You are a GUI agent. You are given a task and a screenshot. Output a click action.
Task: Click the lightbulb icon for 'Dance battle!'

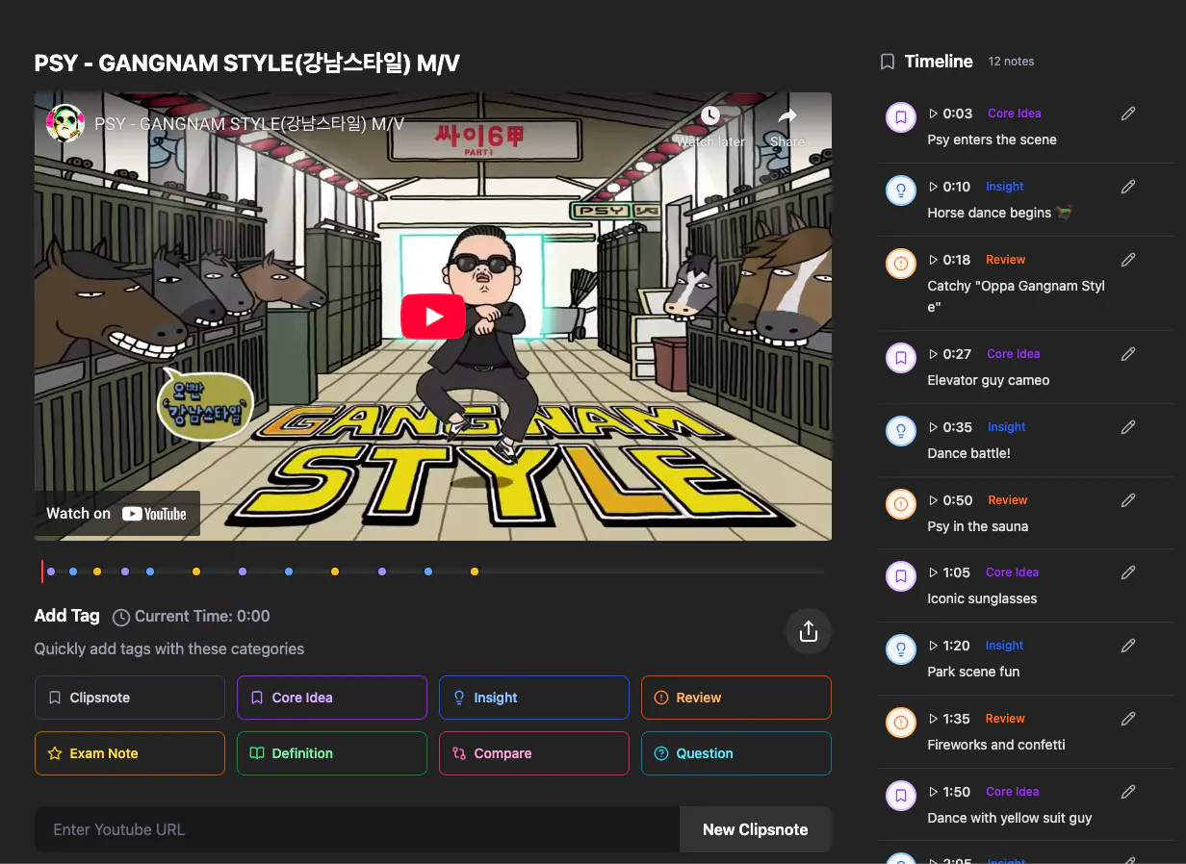pyautogui.click(x=901, y=431)
